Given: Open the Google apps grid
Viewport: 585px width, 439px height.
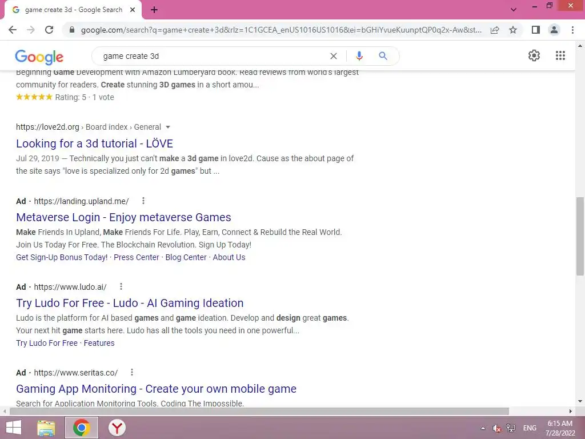Looking at the screenshot, I should (560, 55).
